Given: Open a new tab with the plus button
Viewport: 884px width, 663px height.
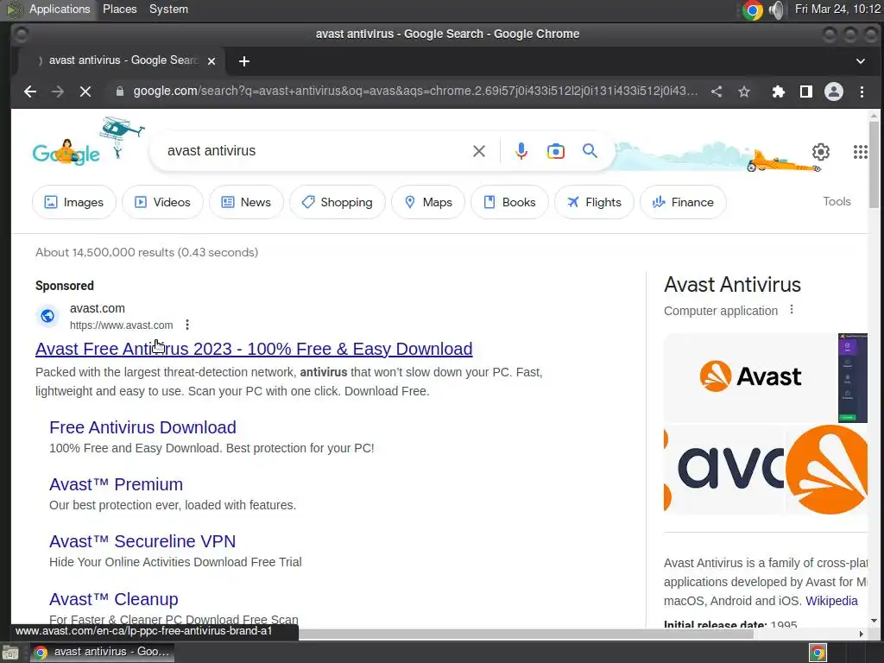Looking at the screenshot, I should click(x=244, y=61).
